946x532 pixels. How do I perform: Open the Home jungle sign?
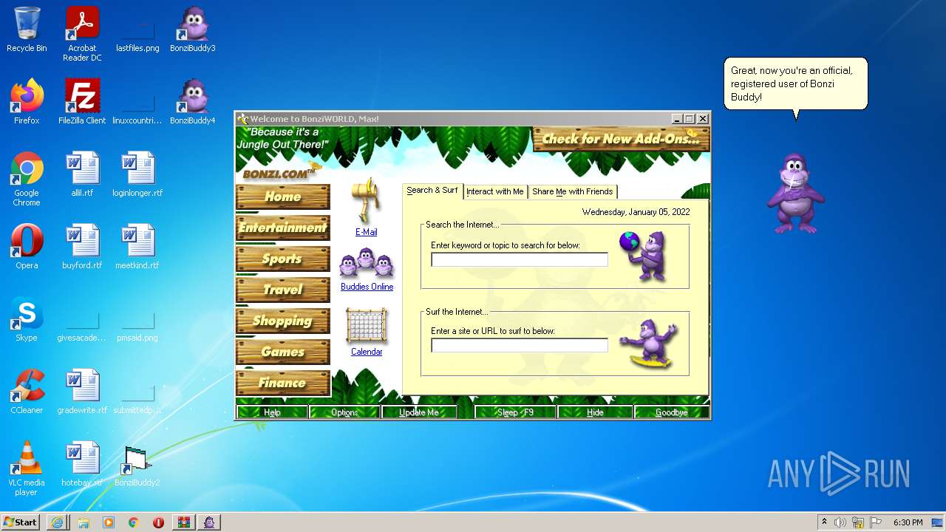click(x=283, y=197)
